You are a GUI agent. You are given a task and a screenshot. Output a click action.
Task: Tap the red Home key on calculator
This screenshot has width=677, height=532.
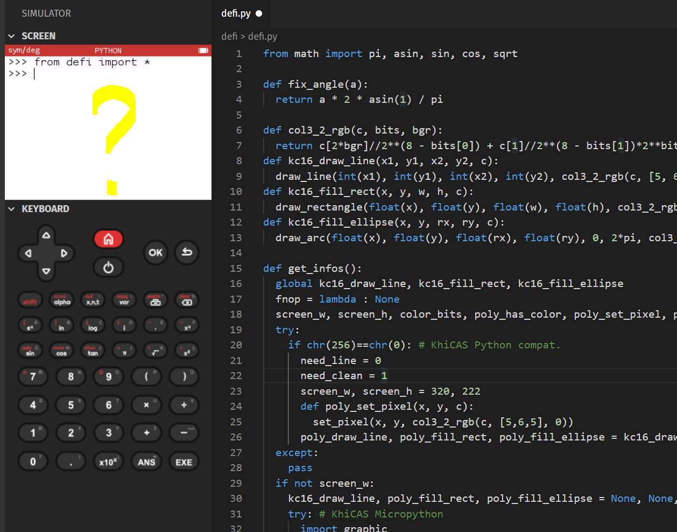pos(109,239)
